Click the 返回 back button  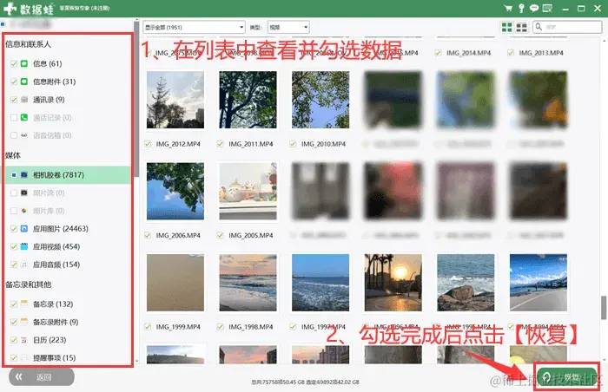coord(42,376)
